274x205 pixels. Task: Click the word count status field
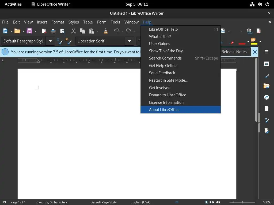[x=52, y=202]
